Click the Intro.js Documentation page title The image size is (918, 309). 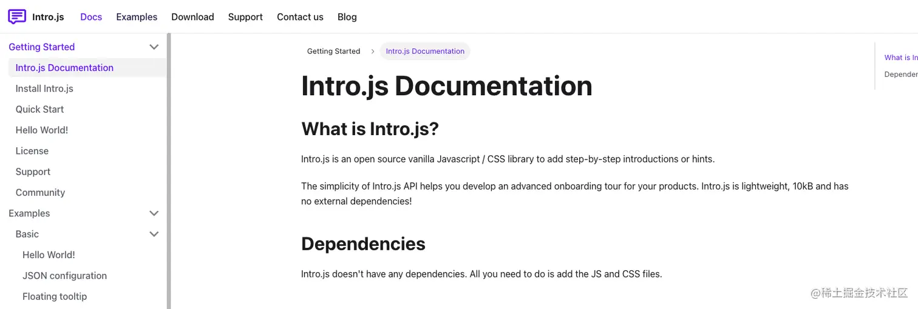click(x=447, y=86)
